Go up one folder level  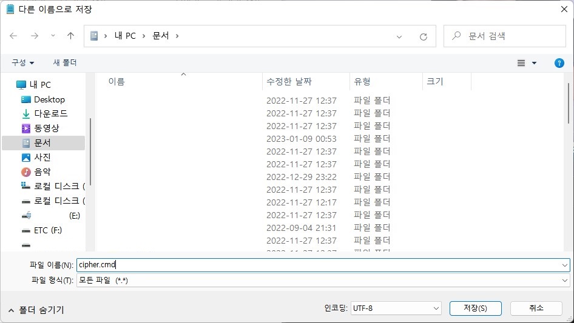pyautogui.click(x=70, y=36)
